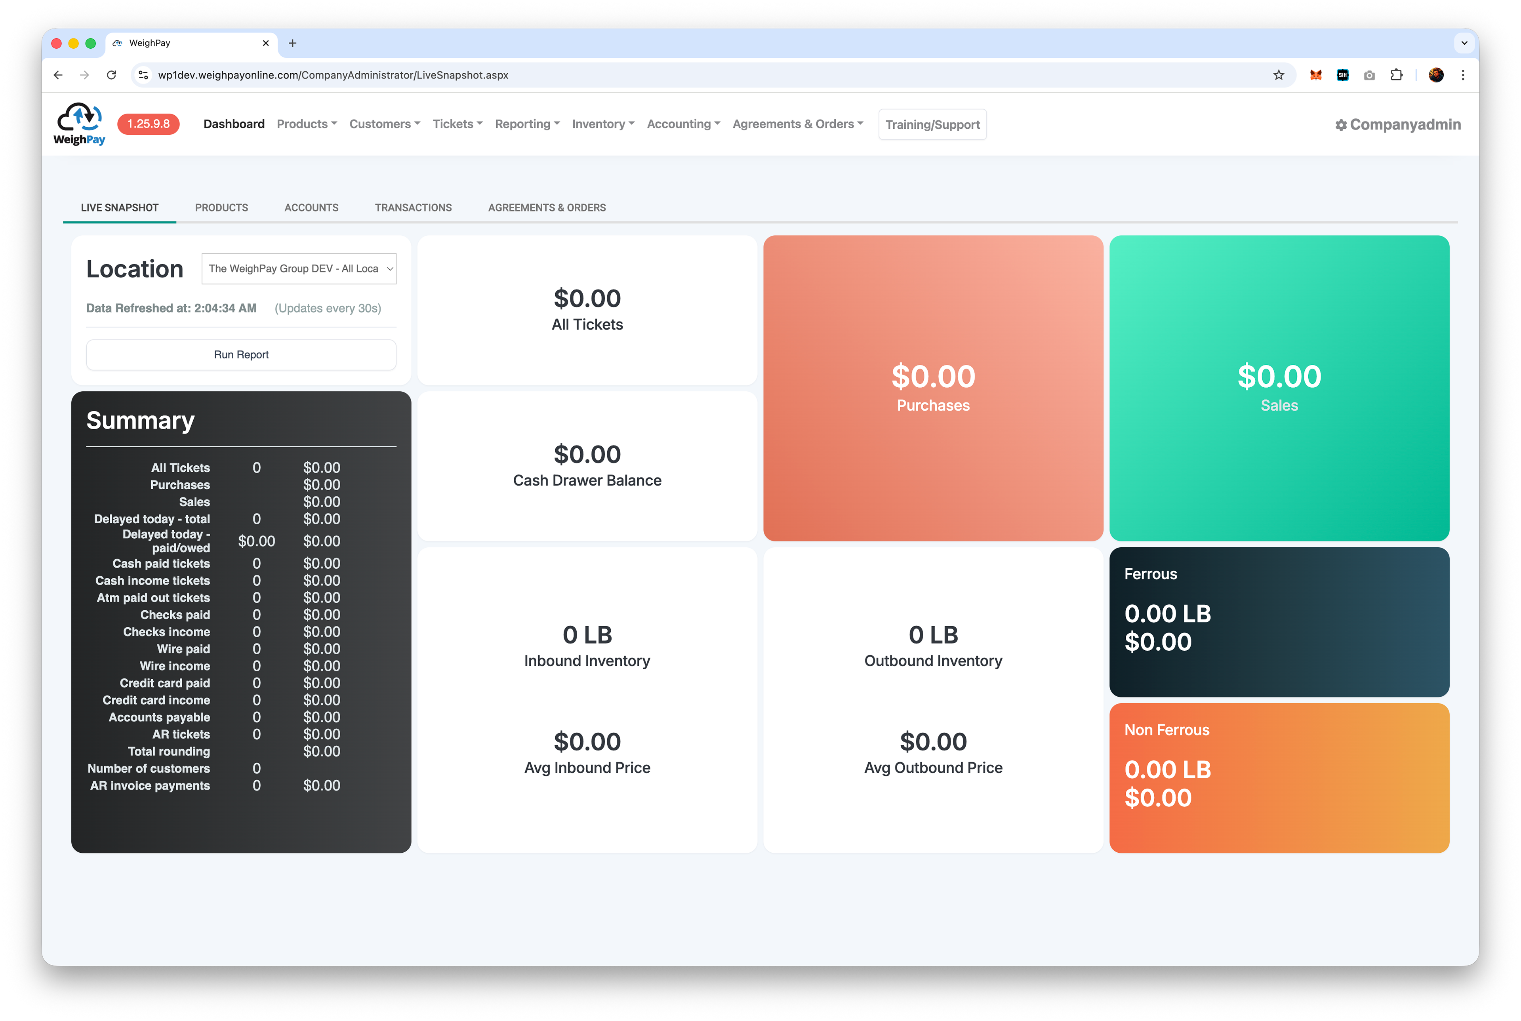Switch to the Accounts tab
Screen dimensions: 1521x1021
click(311, 208)
